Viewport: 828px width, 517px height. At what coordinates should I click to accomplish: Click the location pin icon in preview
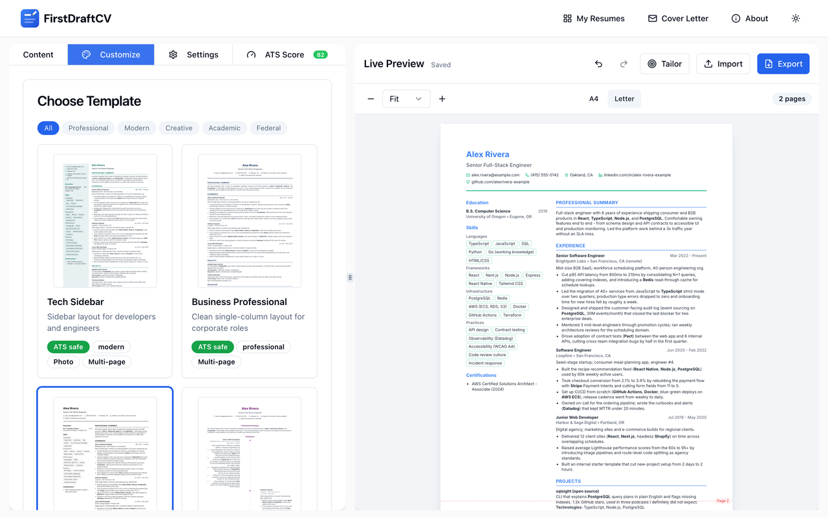[x=567, y=175]
